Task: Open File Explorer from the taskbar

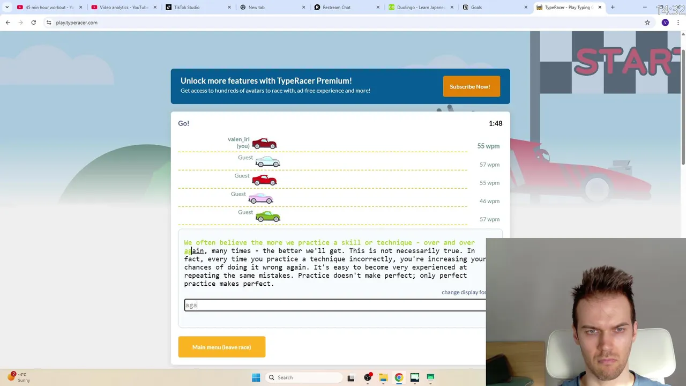Action: (x=383, y=377)
